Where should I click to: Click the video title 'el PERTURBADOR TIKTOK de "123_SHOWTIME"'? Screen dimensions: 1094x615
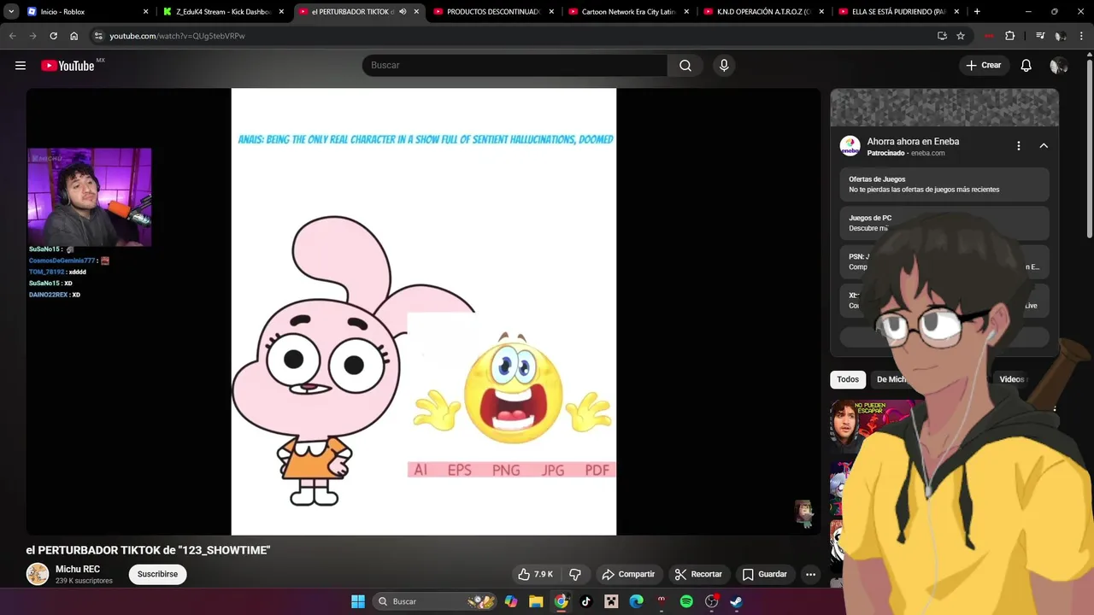[x=148, y=550]
